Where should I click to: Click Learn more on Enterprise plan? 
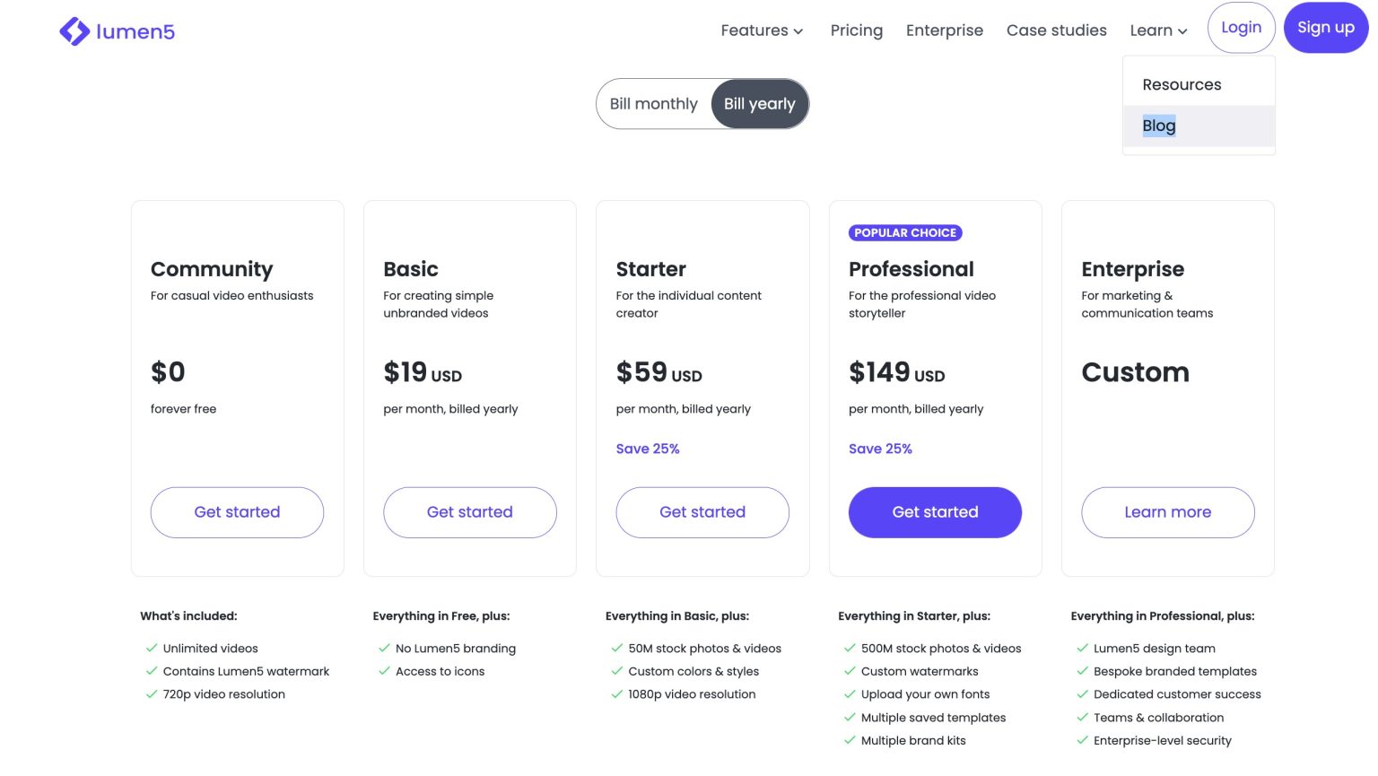[1167, 512]
